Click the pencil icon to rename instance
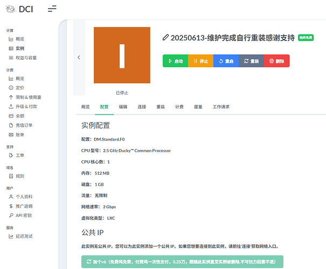This screenshot has height=269, width=326. (165, 38)
